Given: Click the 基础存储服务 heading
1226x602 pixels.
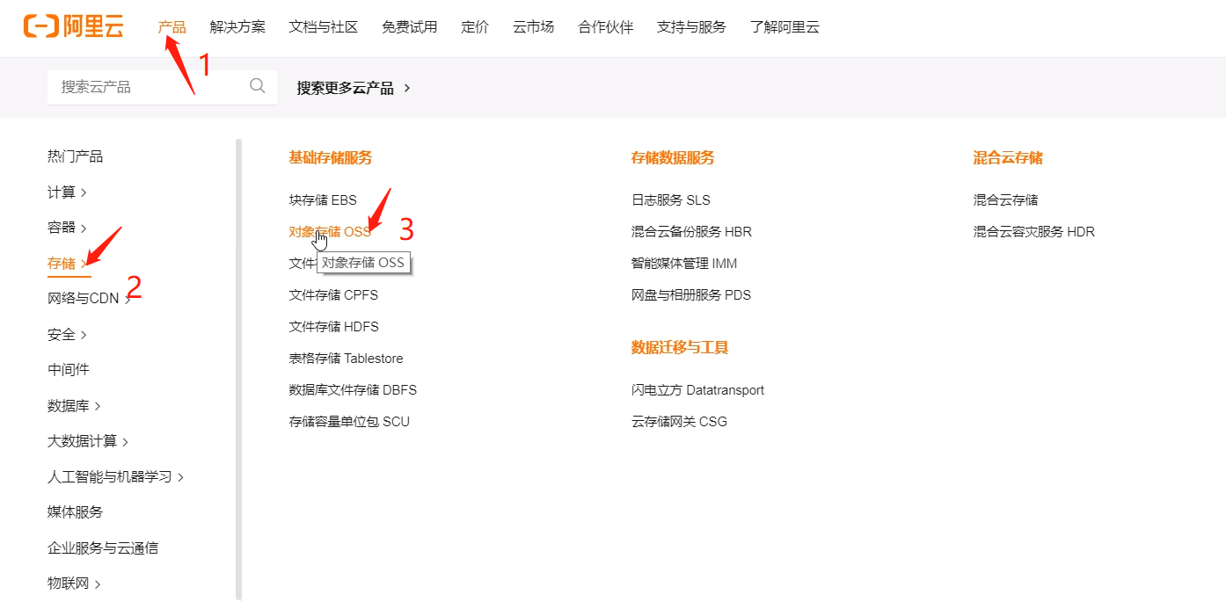Looking at the screenshot, I should click(331, 158).
